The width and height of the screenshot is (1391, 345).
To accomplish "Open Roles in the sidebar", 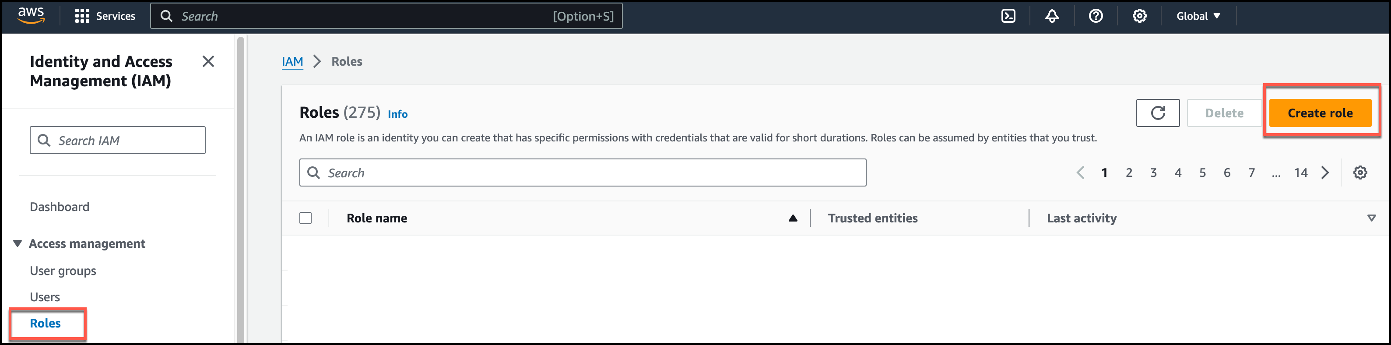I will (46, 324).
